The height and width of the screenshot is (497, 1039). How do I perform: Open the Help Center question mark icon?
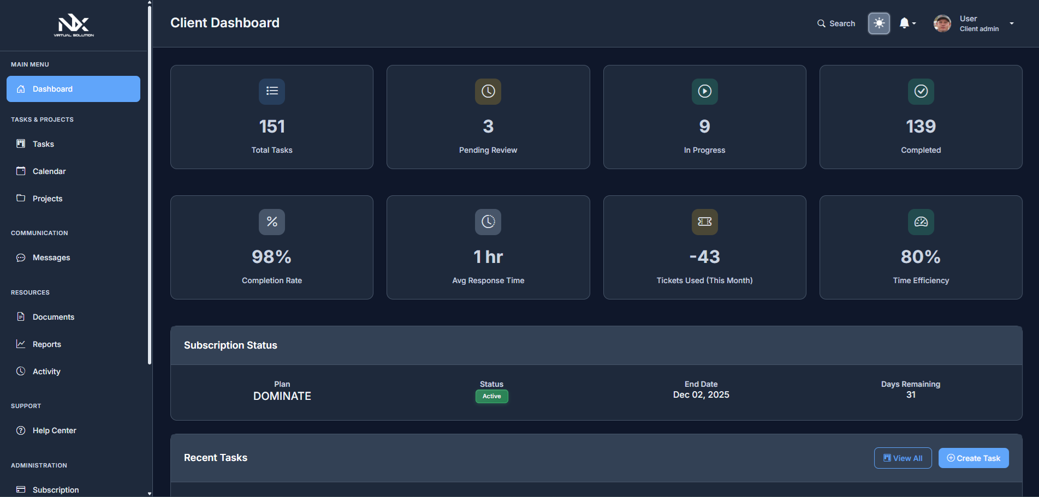tap(21, 430)
